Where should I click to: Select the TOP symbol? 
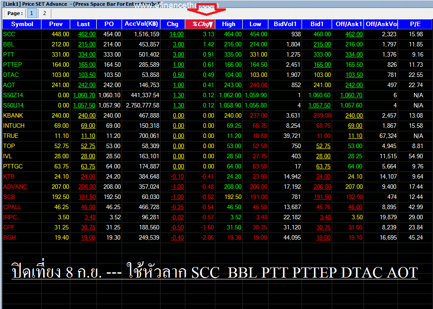coord(9,146)
